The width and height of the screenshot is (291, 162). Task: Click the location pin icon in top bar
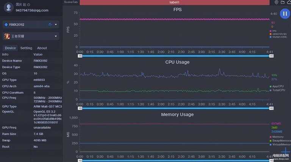point(276,2)
